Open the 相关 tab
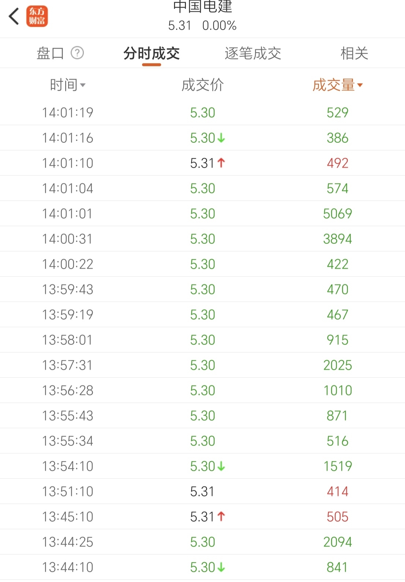This screenshot has height=582, width=405. coord(354,53)
